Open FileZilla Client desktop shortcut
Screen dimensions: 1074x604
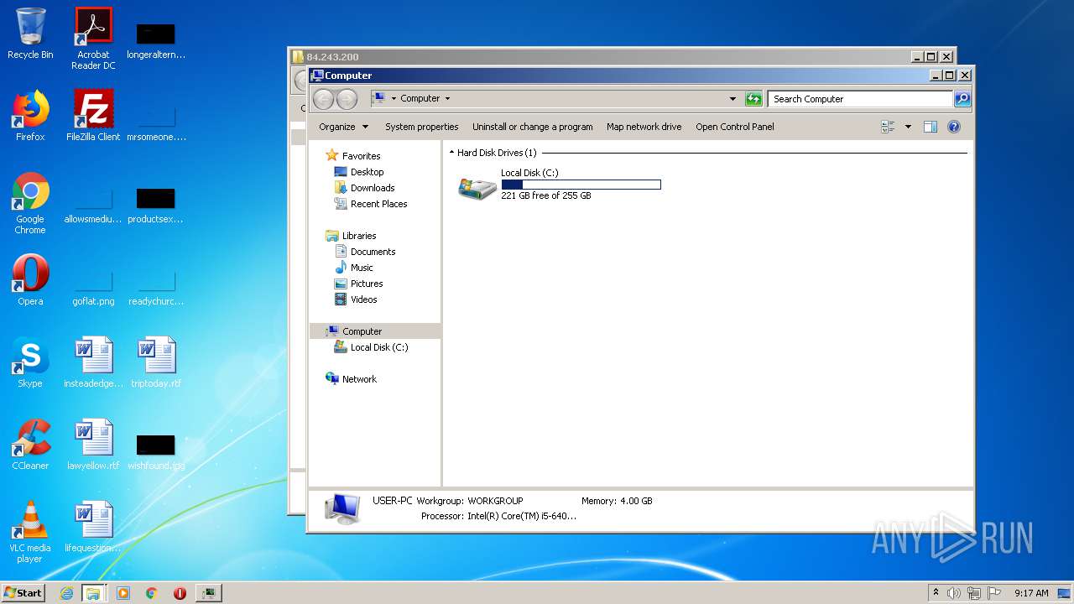(x=93, y=116)
